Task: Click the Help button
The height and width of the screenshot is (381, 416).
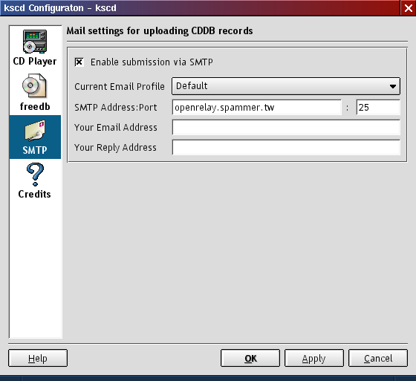Action: [38, 358]
